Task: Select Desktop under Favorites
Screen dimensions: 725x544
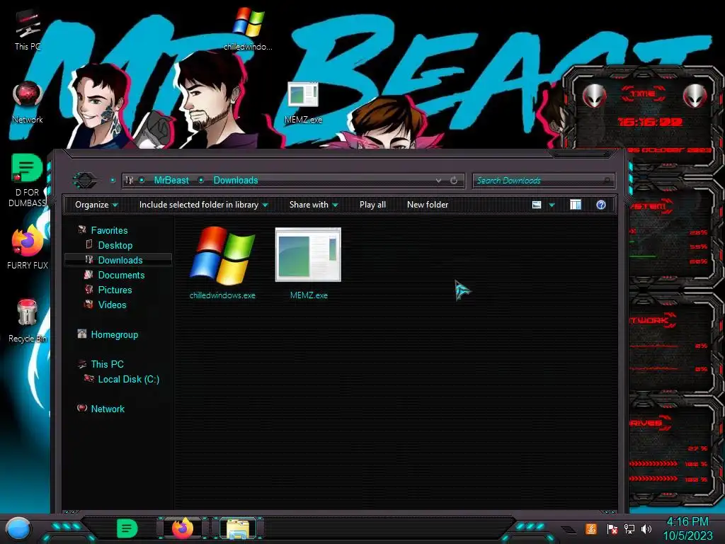Action: tap(115, 245)
